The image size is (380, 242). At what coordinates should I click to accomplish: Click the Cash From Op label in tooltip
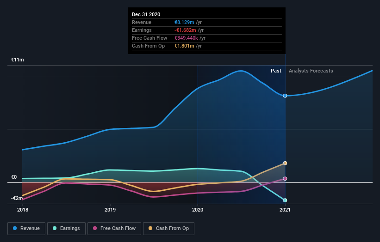[148, 46]
